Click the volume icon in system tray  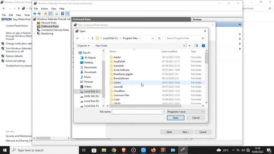[x=243, y=150]
